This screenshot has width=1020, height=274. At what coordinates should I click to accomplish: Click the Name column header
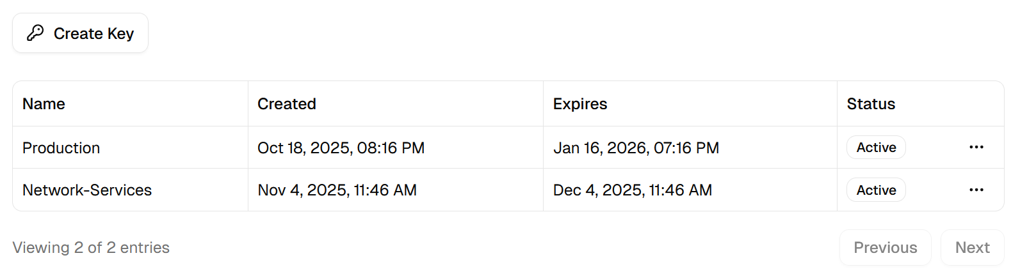(44, 104)
